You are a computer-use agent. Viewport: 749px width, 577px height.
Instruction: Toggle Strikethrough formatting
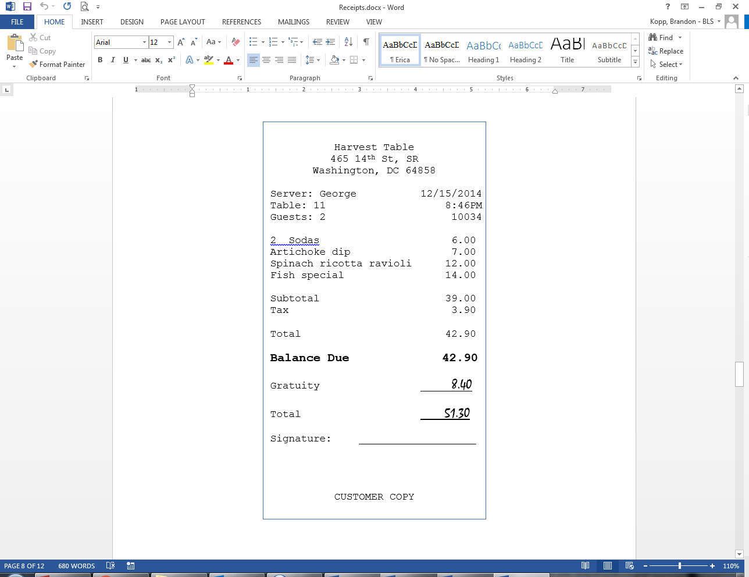(x=146, y=60)
